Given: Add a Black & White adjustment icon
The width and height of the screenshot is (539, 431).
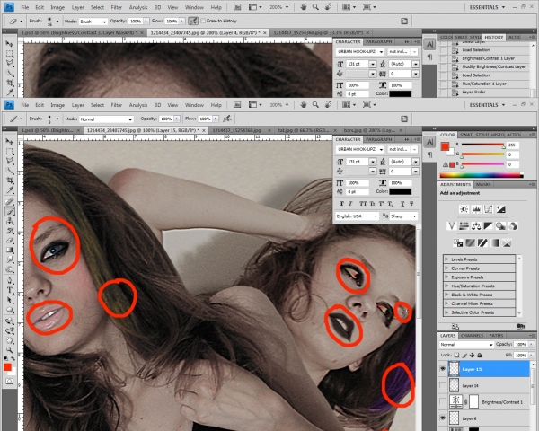Looking at the screenshot, I should pos(488,225).
